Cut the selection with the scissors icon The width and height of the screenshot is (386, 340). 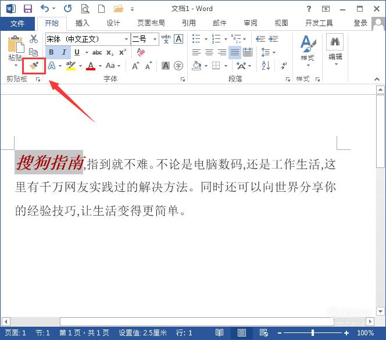[x=34, y=39]
